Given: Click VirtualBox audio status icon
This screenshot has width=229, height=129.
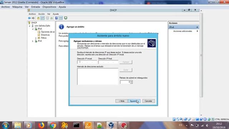Looking at the screenshot, I should 181,119.
